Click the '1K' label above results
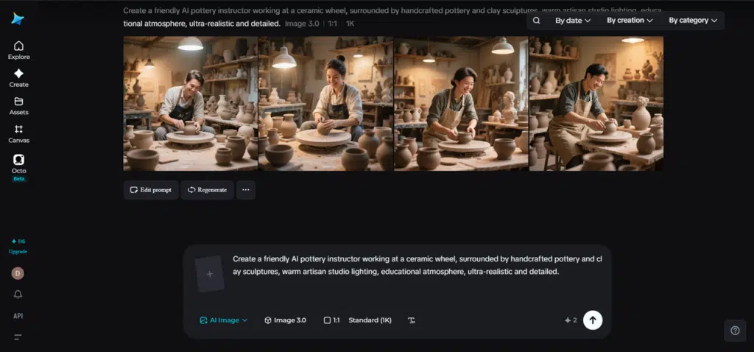 pyautogui.click(x=350, y=23)
